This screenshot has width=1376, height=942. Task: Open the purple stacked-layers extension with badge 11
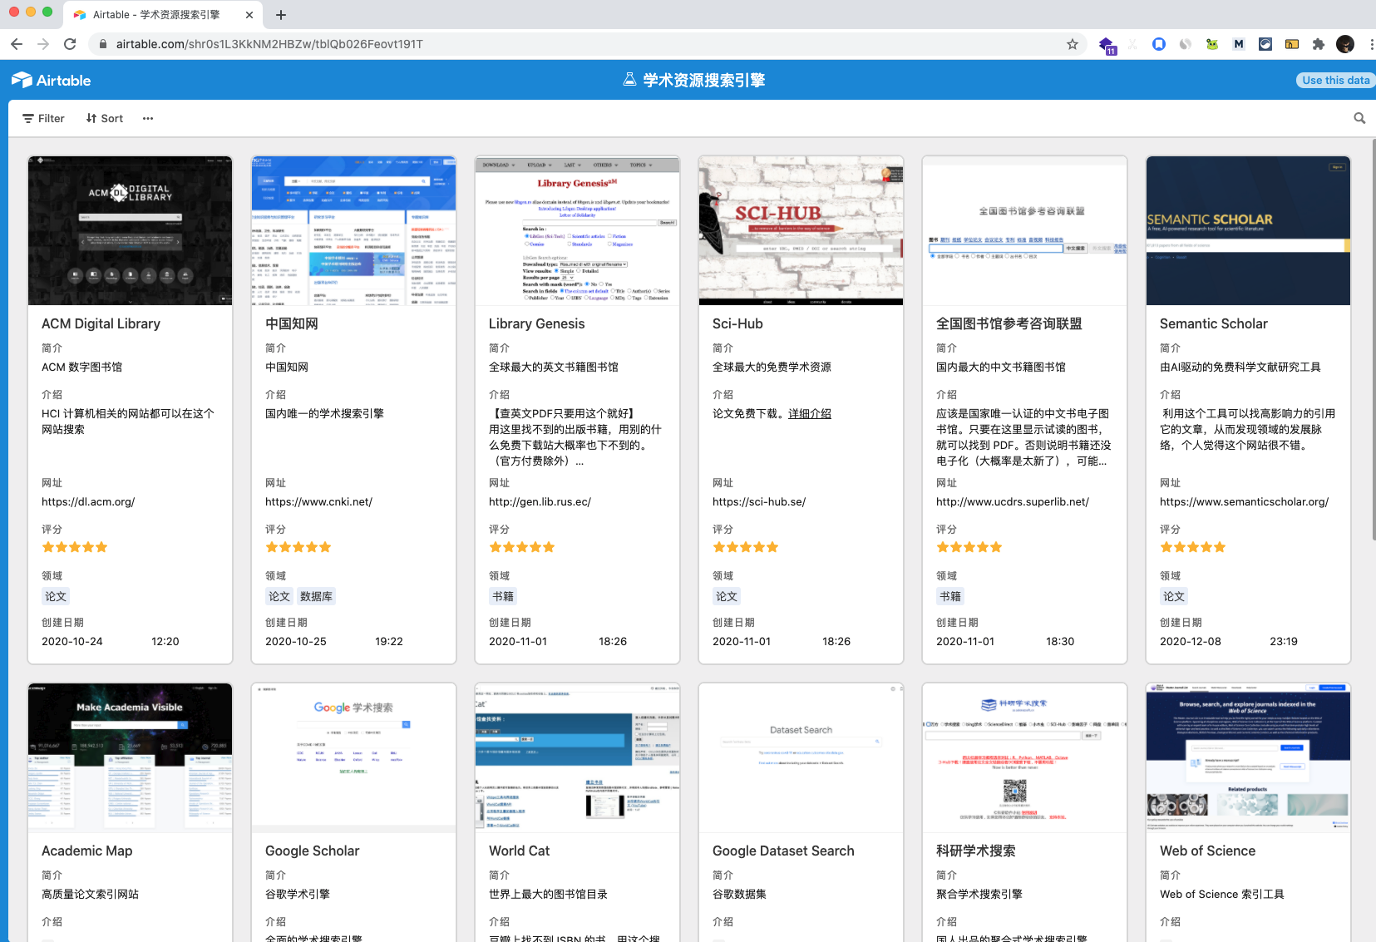click(x=1107, y=45)
